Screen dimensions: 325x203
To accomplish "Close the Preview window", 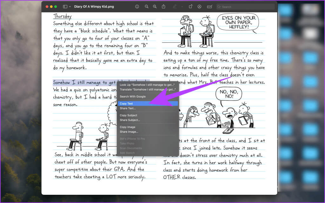I will coord(47,7).
